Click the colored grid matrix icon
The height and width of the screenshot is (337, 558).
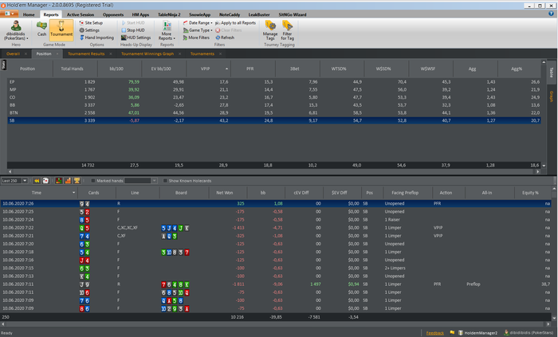59,181
